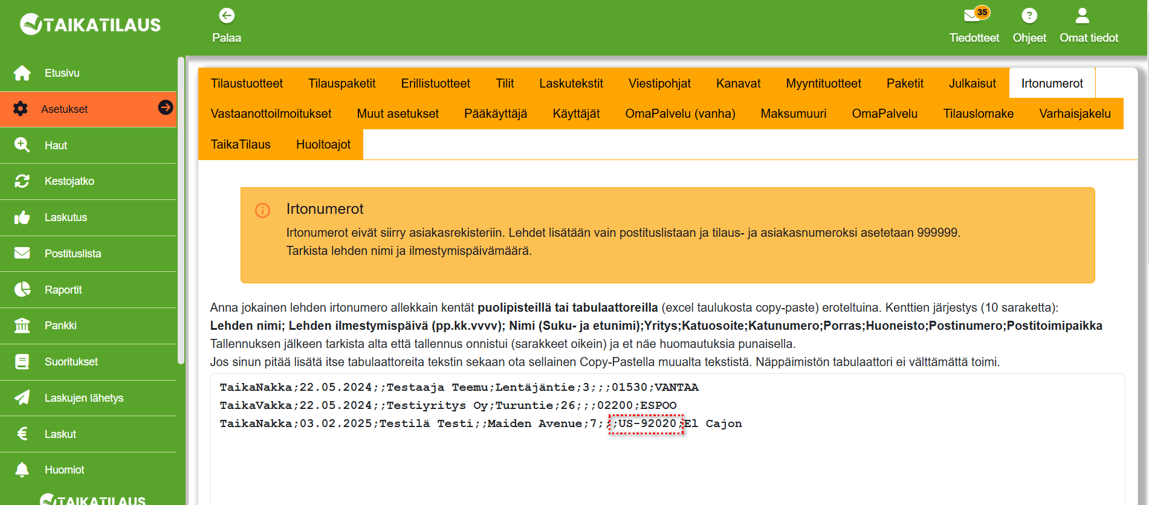Click the Etusivu house icon
This screenshot has height=505, width=1149.
tap(22, 73)
